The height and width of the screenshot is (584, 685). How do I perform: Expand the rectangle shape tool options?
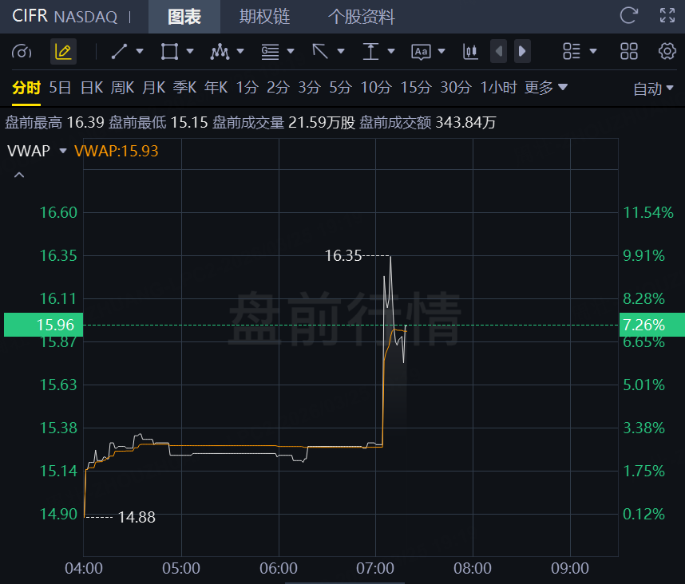[190, 52]
